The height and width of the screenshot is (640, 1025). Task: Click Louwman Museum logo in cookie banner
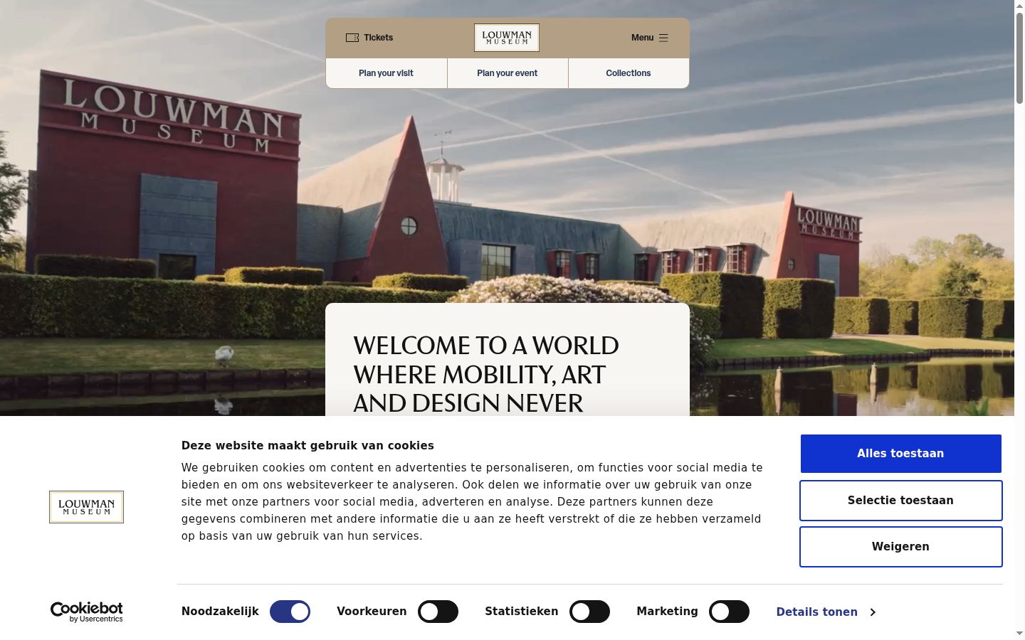click(86, 507)
